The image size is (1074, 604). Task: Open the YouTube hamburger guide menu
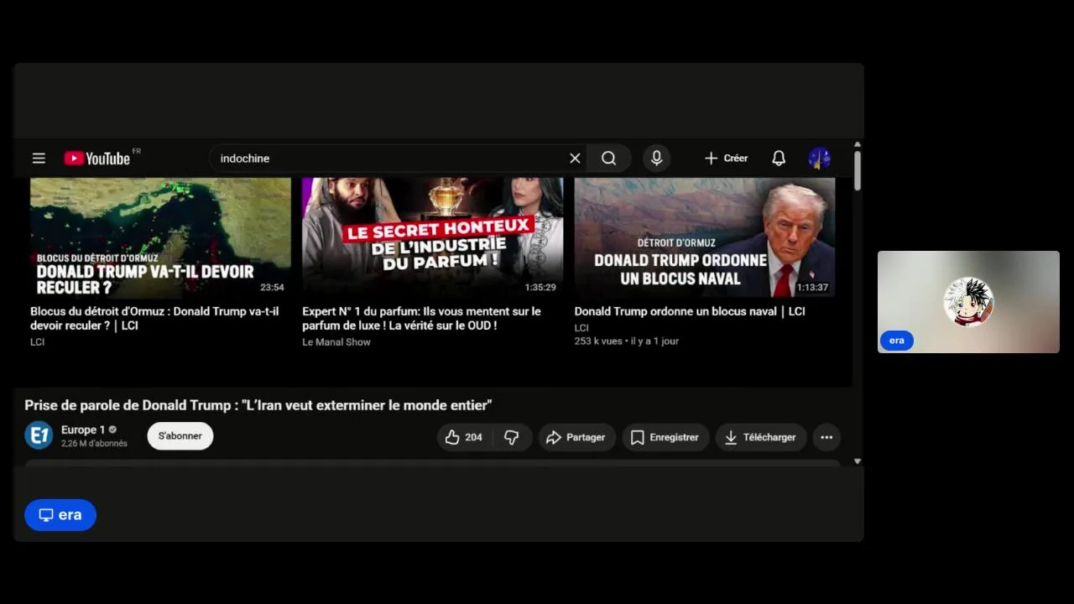pyautogui.click(x=39, y=159)
